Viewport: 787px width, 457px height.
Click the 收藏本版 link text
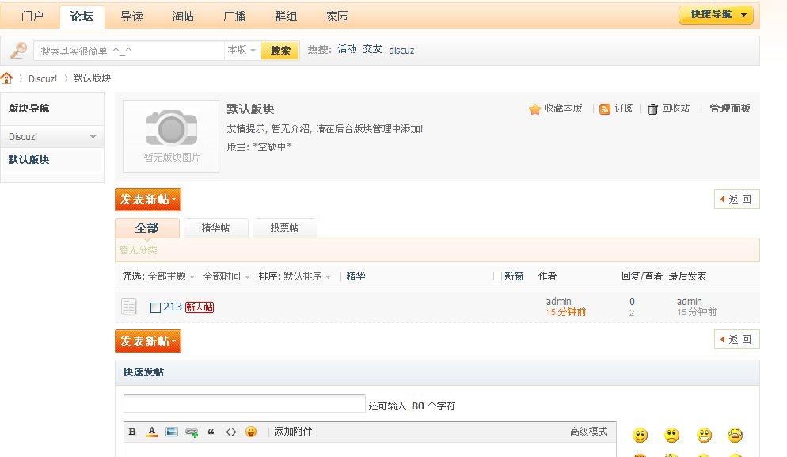coord(563,109)
